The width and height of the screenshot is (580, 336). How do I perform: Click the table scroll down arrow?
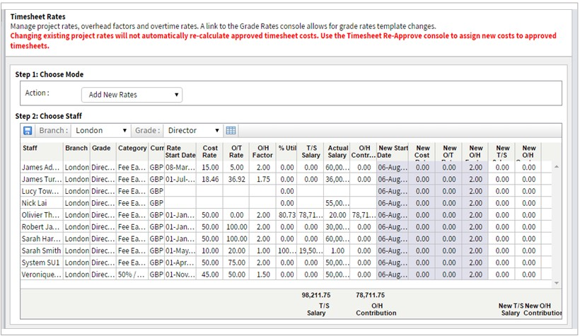pyautogui.click(x=557, y=283)
